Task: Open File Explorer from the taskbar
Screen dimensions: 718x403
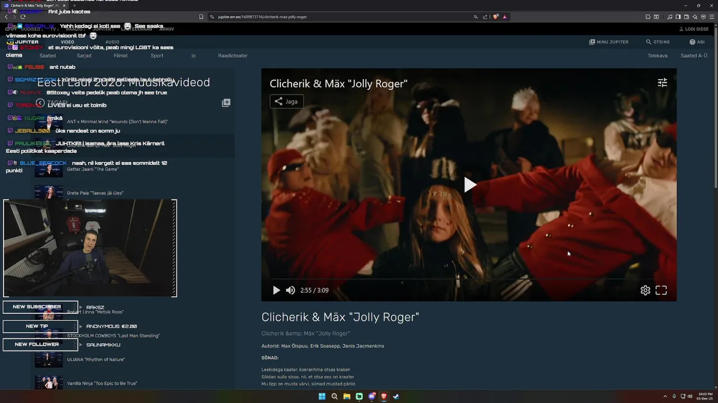Action: [x=347, y=396]
